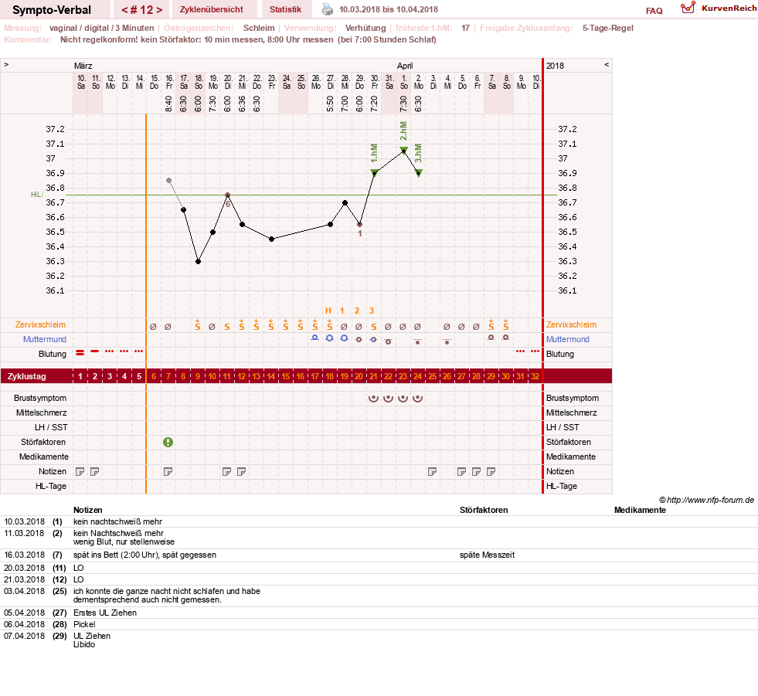The image size is (758, 696).
Task: Click the excluded grey temperature point on day 7
Action: 168,180
